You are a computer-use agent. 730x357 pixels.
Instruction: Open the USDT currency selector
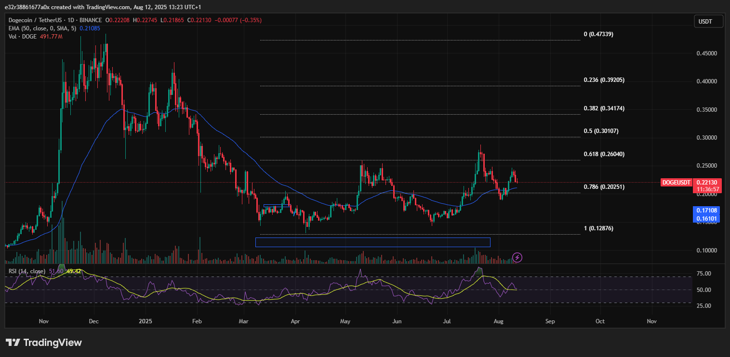[709, 21]
